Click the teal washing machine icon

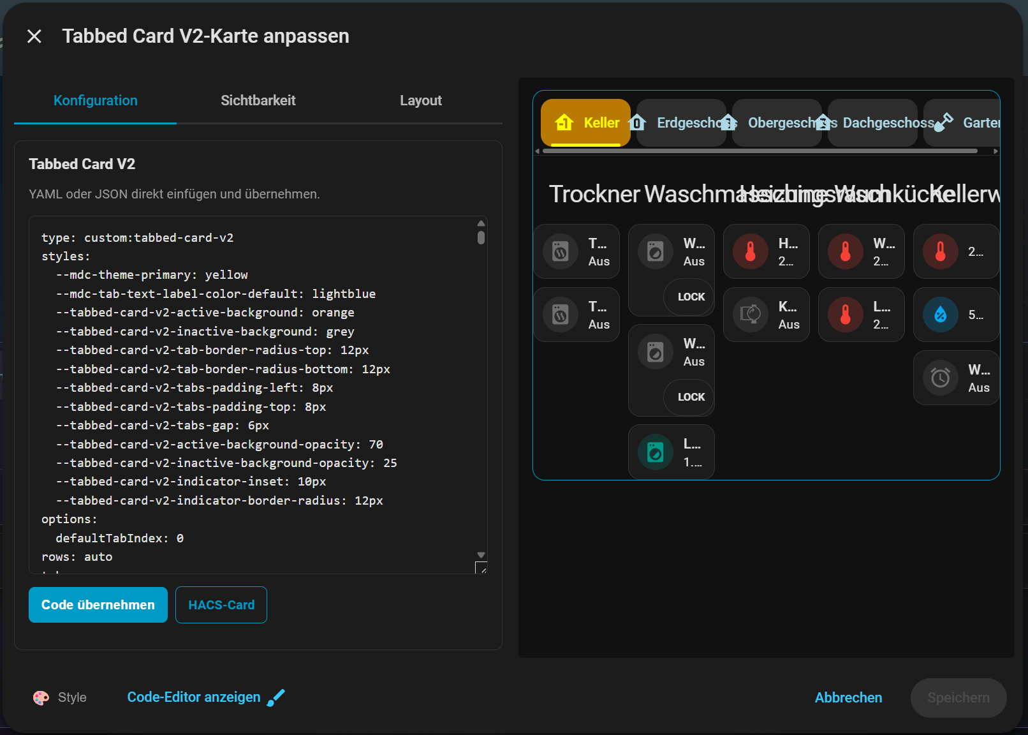click(656, 452)
